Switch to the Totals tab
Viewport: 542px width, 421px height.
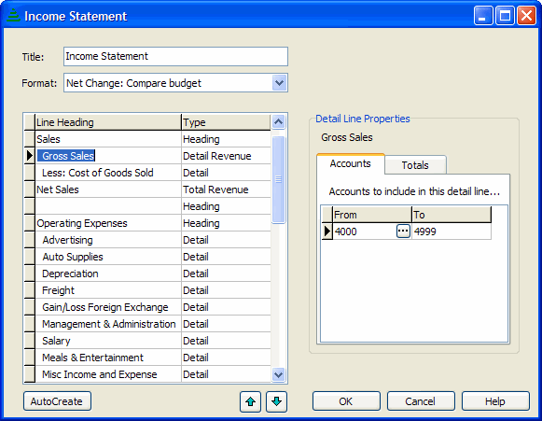415,165
